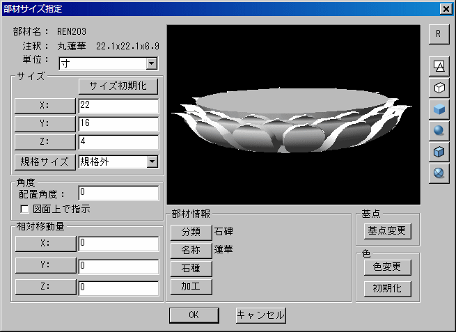Click the 色変更 button

point(387,267)
